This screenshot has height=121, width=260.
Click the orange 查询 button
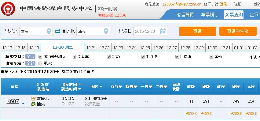pos(197,31)
